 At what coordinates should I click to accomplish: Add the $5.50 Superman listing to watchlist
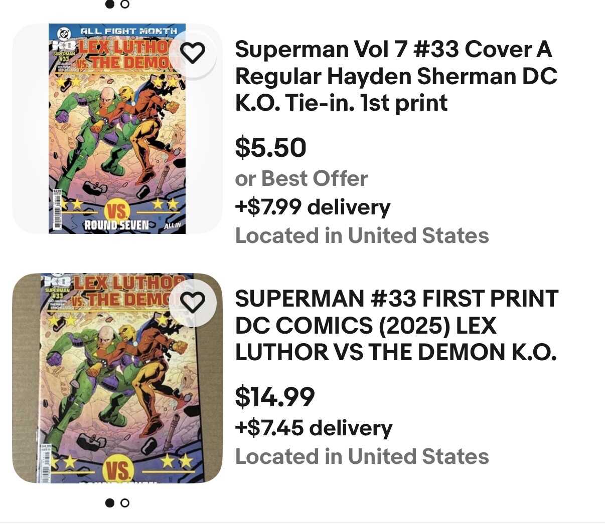pos(193,53)
